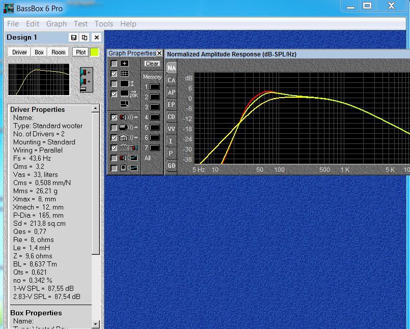Click All under the Memory slots
410x329 pixels.
click(148, 158)
